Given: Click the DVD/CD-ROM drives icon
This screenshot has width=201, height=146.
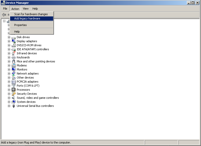Looking at the screenshot, I should pos(14,45).
